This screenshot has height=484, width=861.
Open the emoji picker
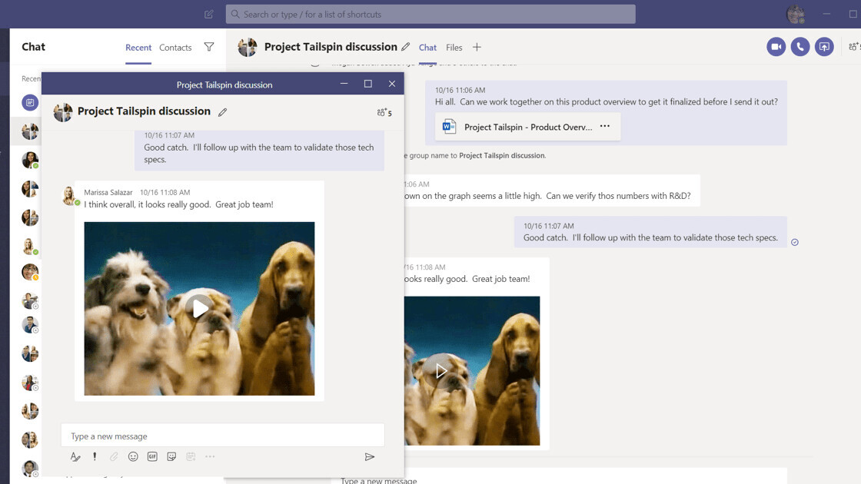pos(133,457)
